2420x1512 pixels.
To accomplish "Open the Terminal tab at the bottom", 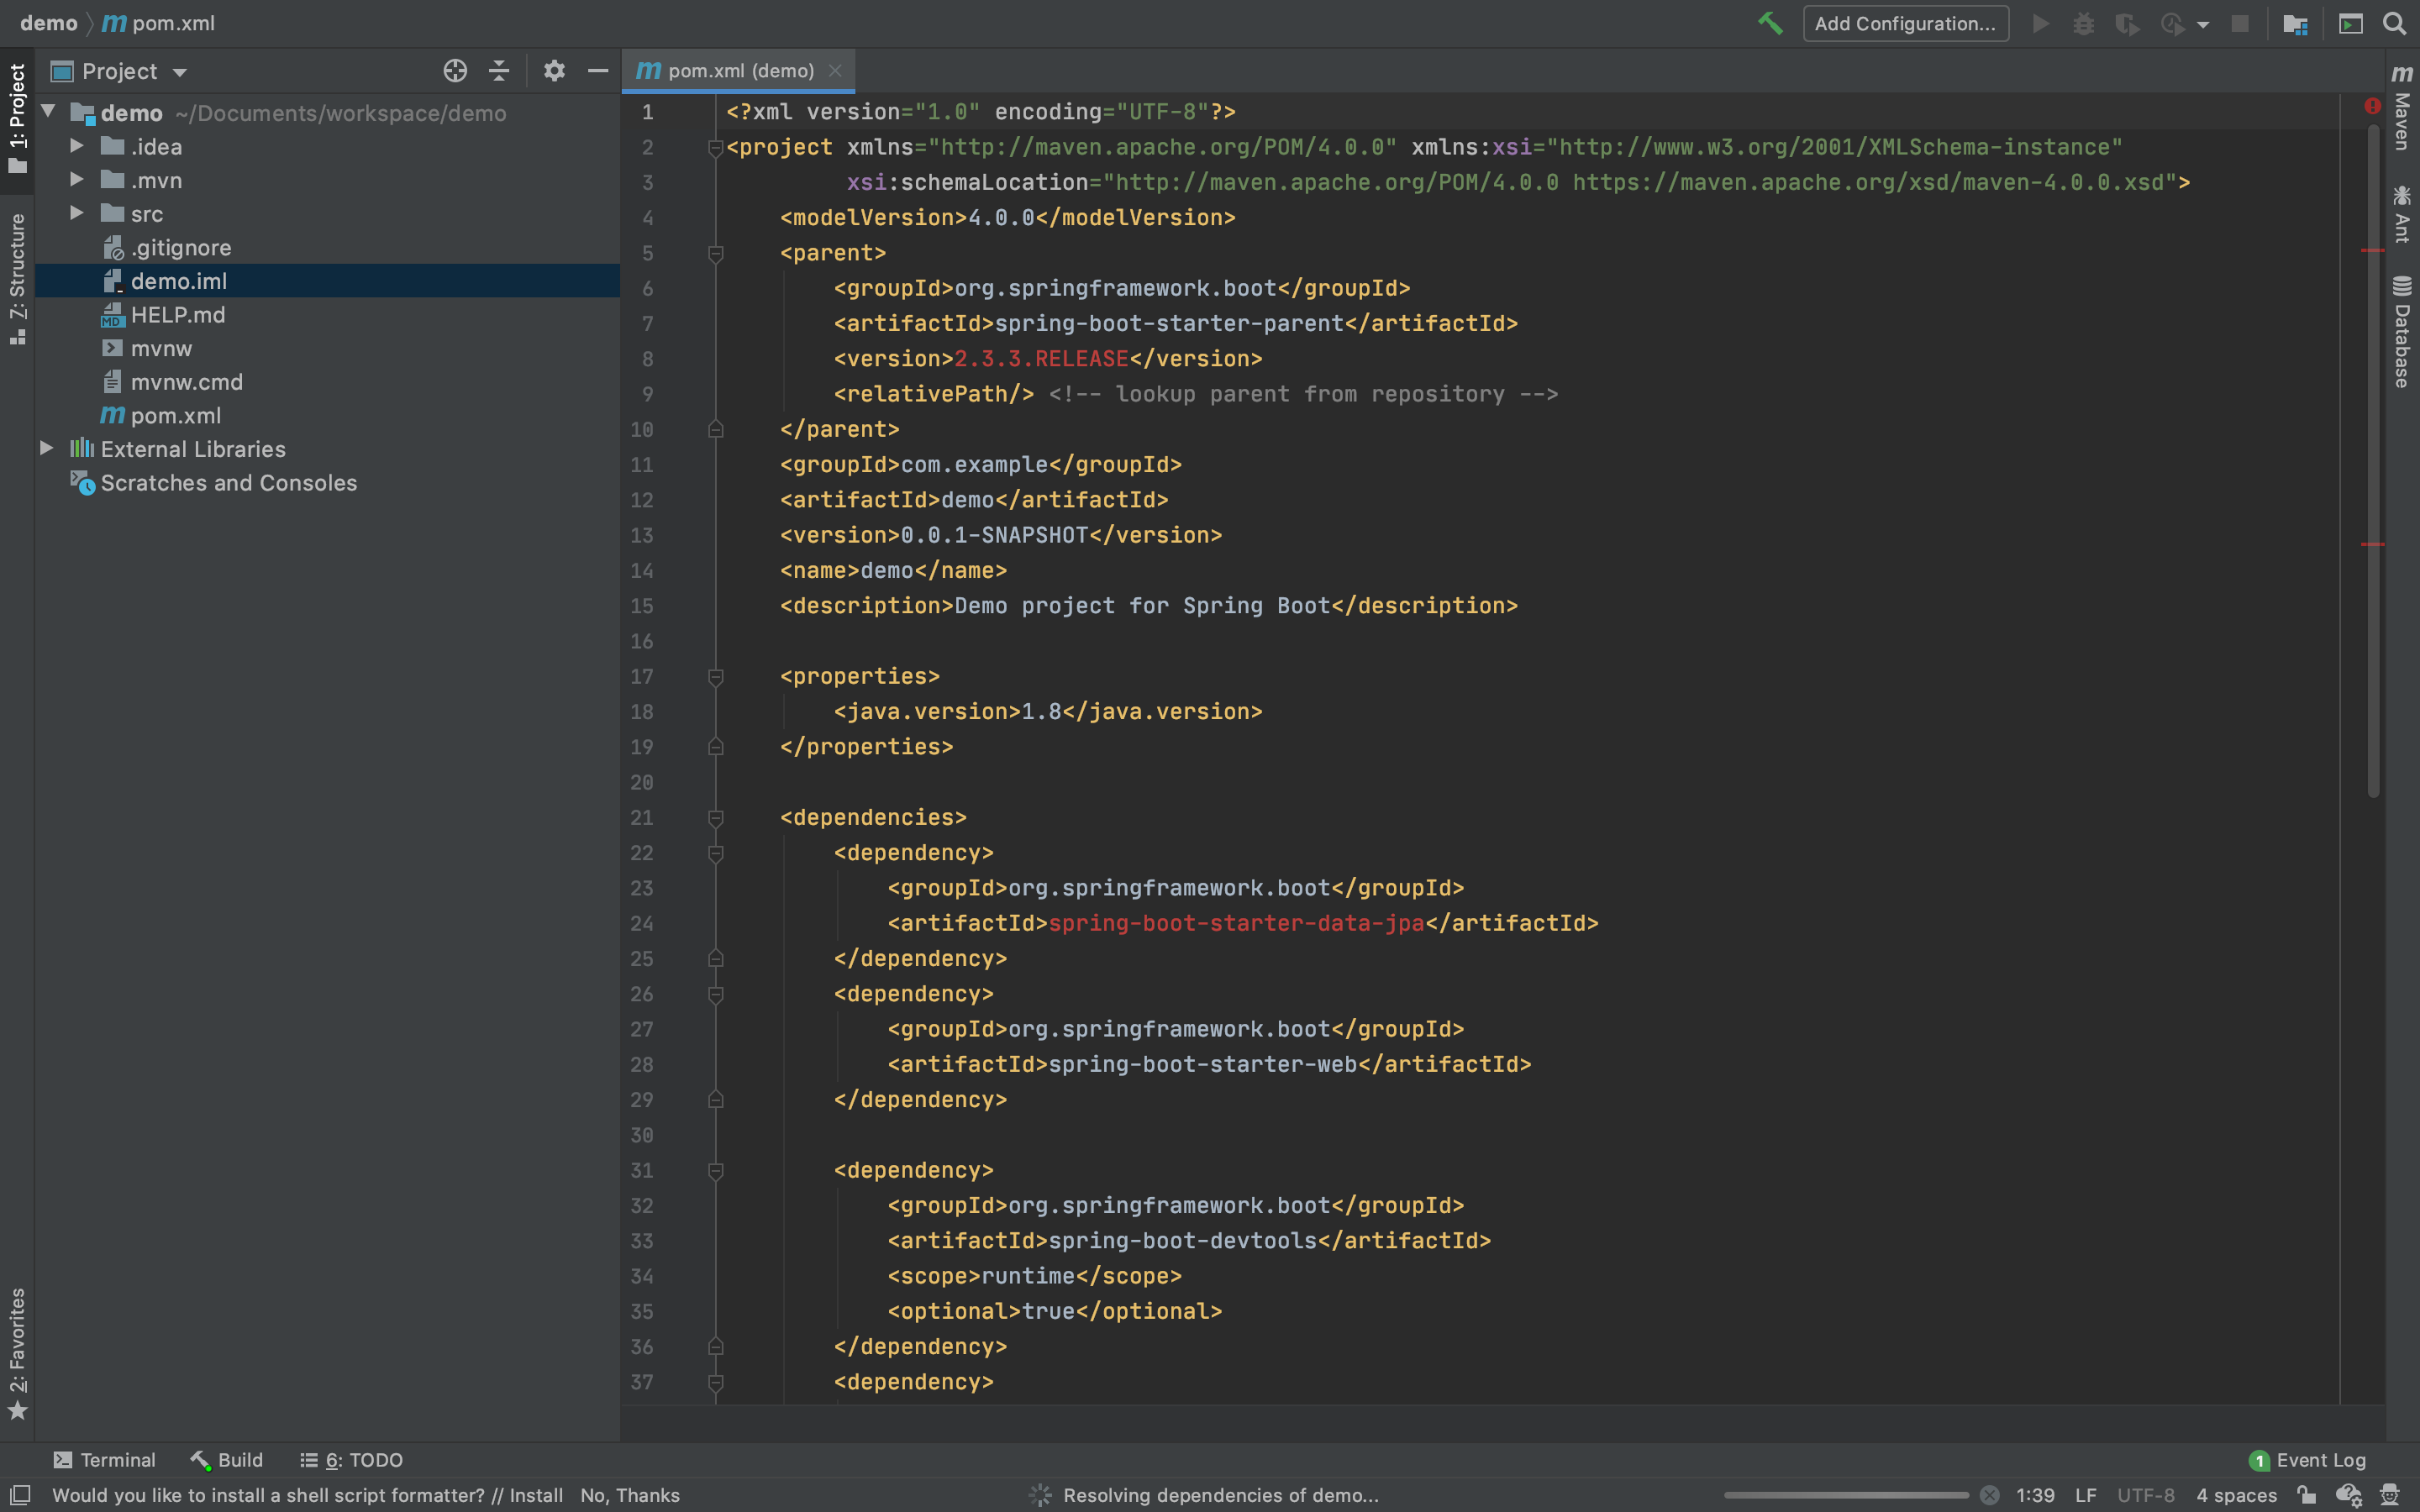I will pyautogui.click(x=105, y=1460).
